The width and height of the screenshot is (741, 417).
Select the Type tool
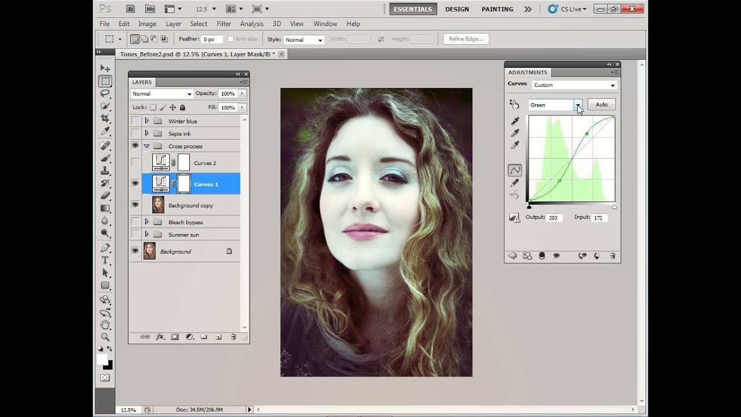click(105, 261)
